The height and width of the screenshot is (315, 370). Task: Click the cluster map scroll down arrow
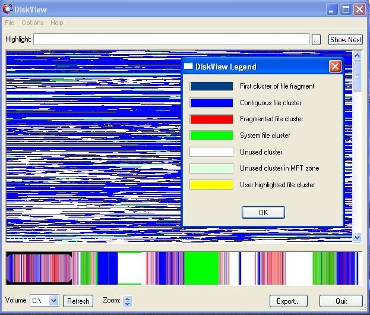tap(358, 237)
